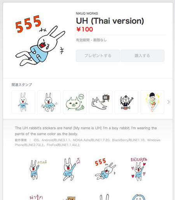
Task: Open the boy in green shirt related sticker
Action: click(x=152, y=102)
